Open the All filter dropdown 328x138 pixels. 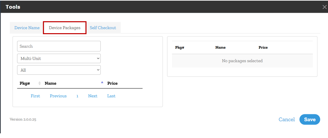click(59, 70)
